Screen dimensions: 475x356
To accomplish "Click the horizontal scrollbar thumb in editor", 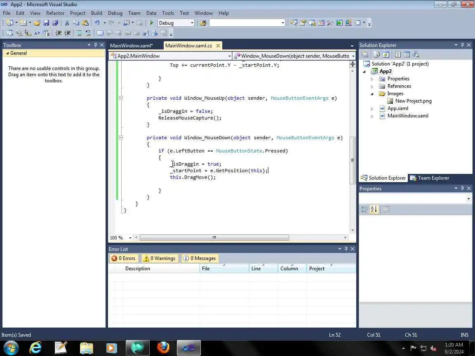I will [x=214, y=238].
